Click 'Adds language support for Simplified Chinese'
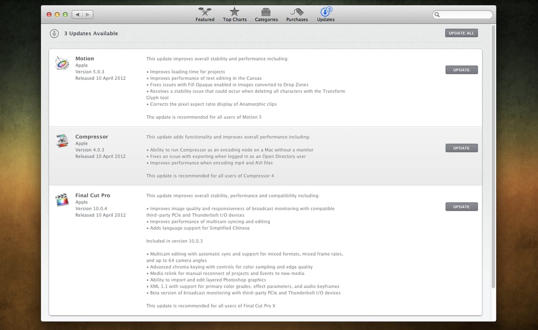The height and width of the screenshot is (330, 538). coord(198,228)
